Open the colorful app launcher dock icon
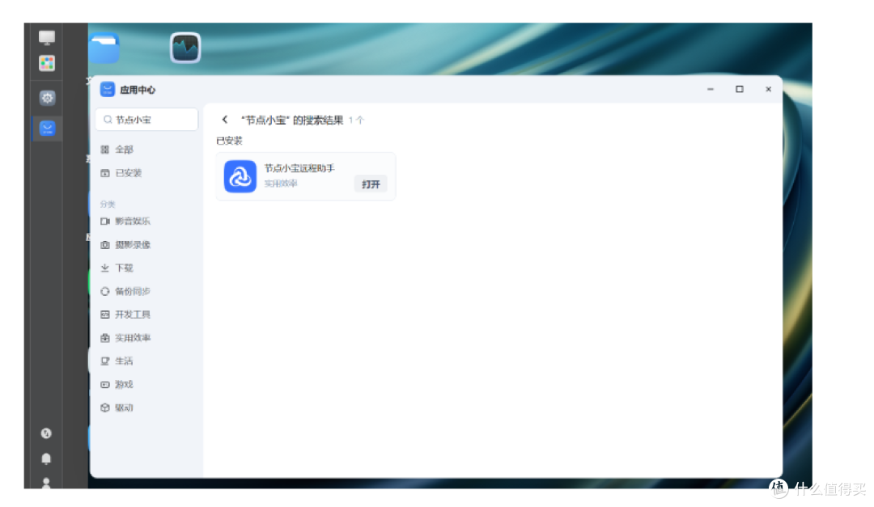Viewport: 874px width, 507px height. 47,63
